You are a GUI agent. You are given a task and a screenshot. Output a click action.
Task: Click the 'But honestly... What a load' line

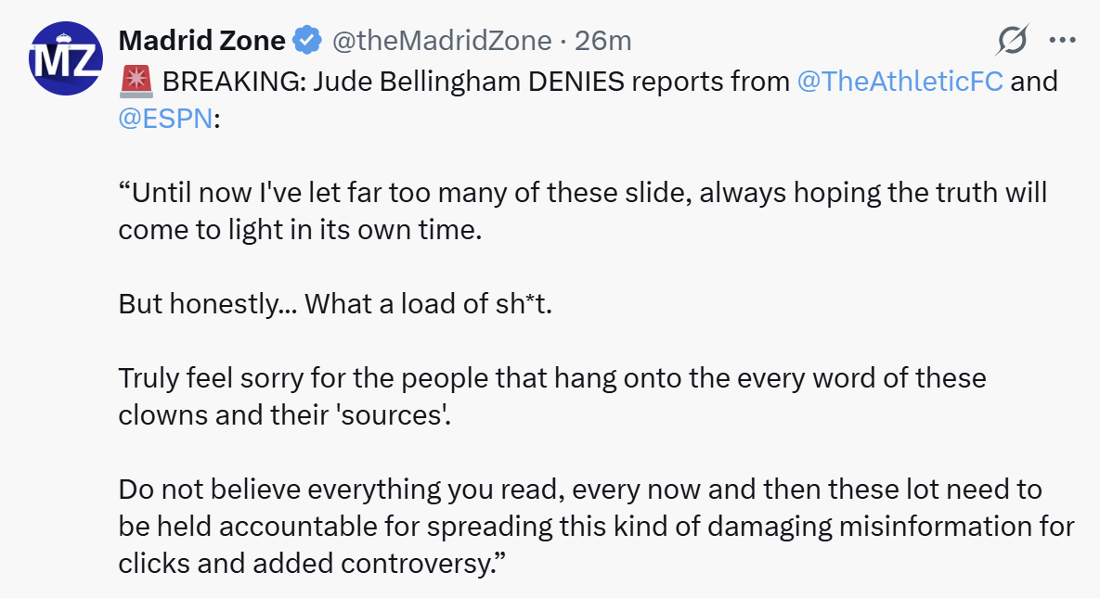335,304
